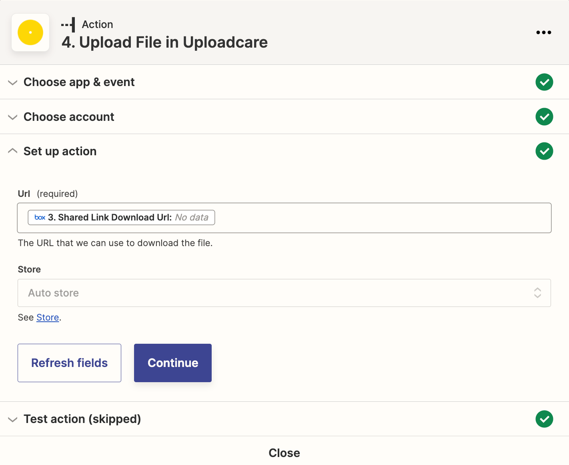569x465 pixels.
Task: Click the Action label in the header
Action: (97, 24)
